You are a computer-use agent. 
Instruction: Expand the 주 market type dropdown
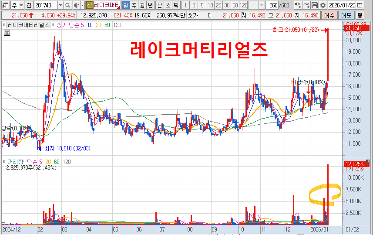(21, 5)
